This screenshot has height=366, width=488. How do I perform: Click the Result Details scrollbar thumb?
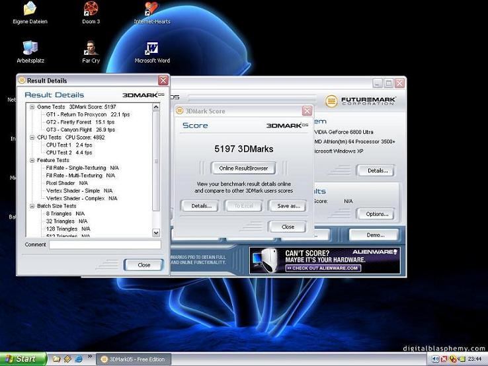(x=156, y=161)
